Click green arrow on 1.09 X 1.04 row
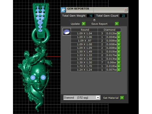152x114 pixels. [x=119, y=34]
